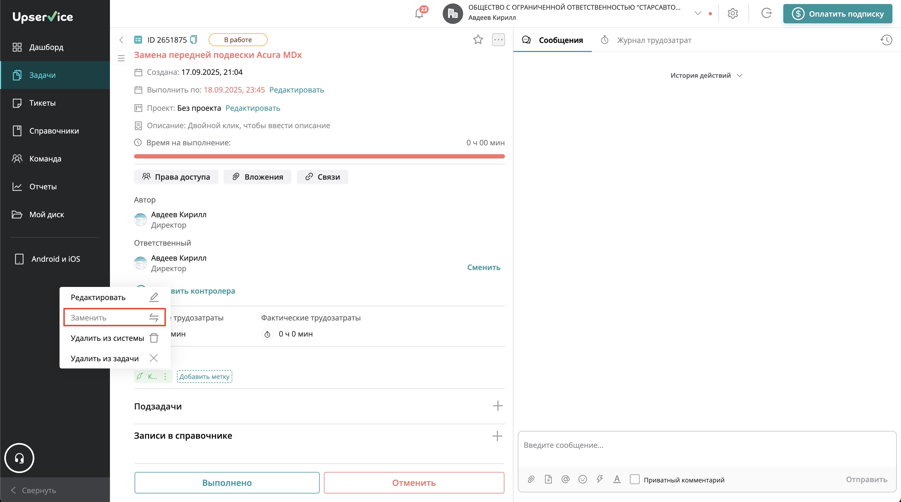The height and width of the screenshot is (502, 901).
Task: Click the Upservice logo
Action: pos(43,17)
